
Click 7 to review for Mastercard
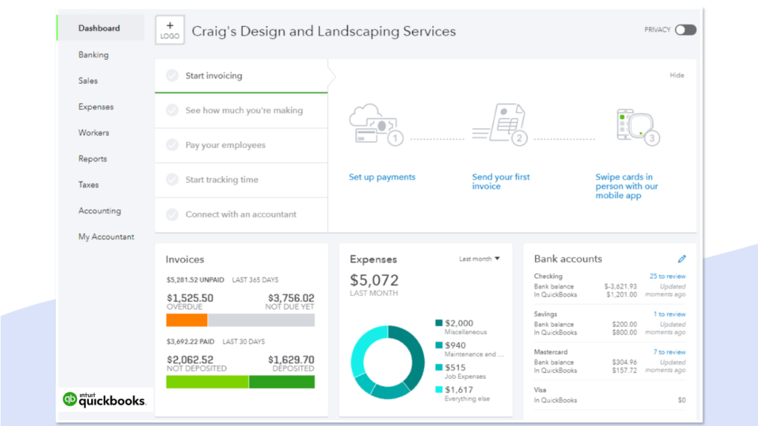pos(669,352)
